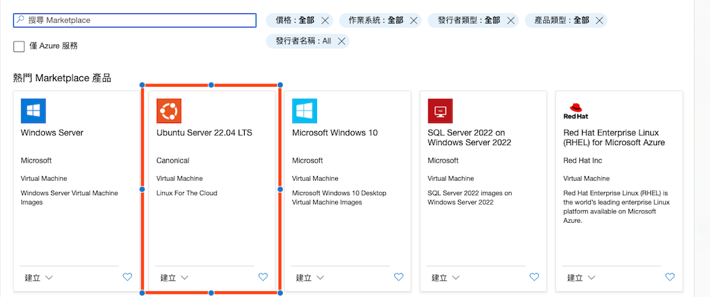Click SQL Server 2022 images description text

[470, 197]
